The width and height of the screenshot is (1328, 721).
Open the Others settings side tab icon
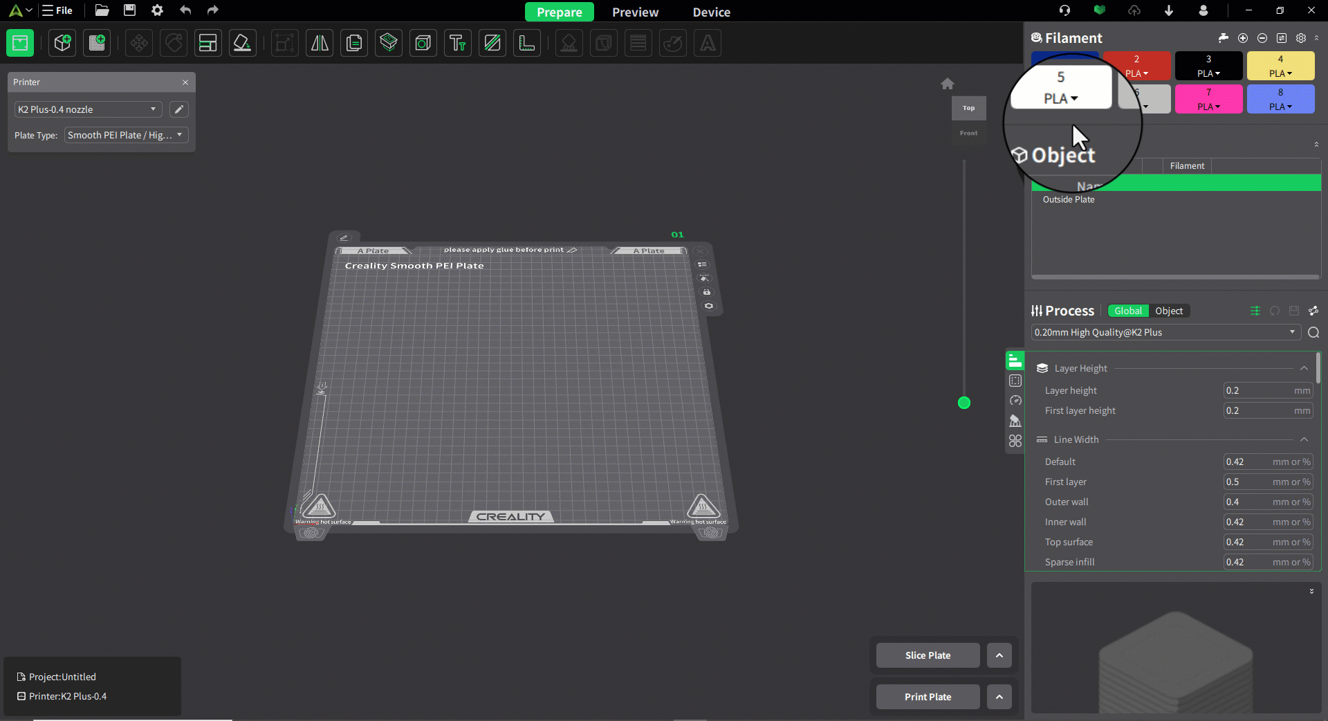pyautogui.click(x=1015, y=441)
